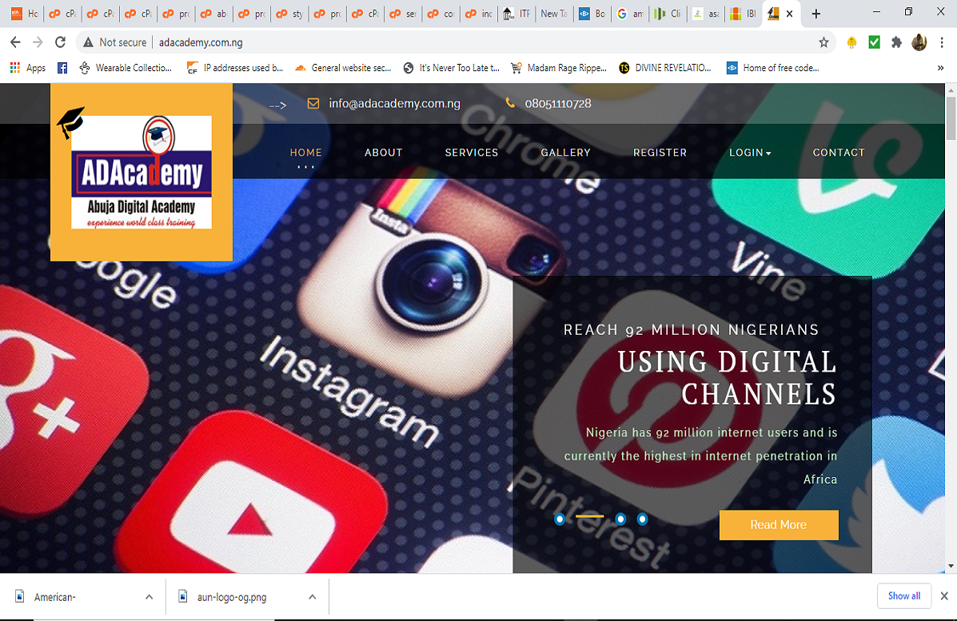The width and height of the screenshot is (957, 621).
Task: Switch to the 'Cli' browser tab
Action: (x=668, y=14)
